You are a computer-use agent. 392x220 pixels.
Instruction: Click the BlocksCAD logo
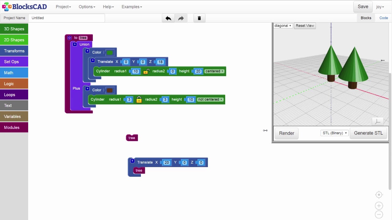[x=24, y=6]
